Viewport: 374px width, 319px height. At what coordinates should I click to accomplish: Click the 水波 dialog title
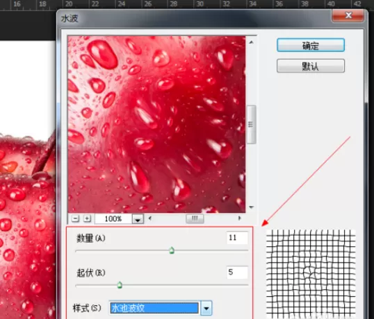point(70,18)
